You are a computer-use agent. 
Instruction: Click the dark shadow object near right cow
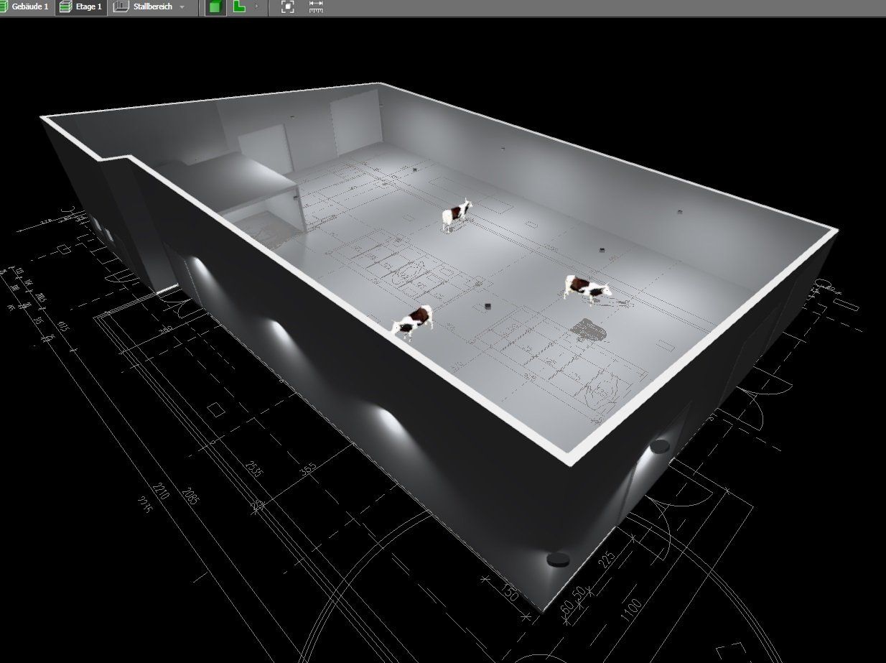[589, 329]
